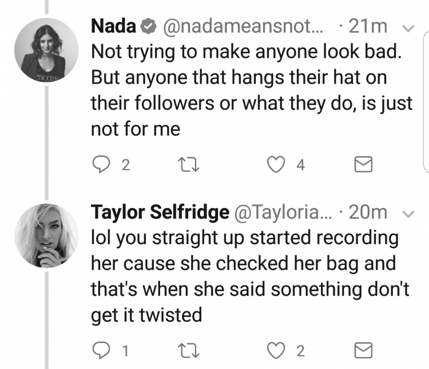Share Nada's tweet via direct message

363,164
